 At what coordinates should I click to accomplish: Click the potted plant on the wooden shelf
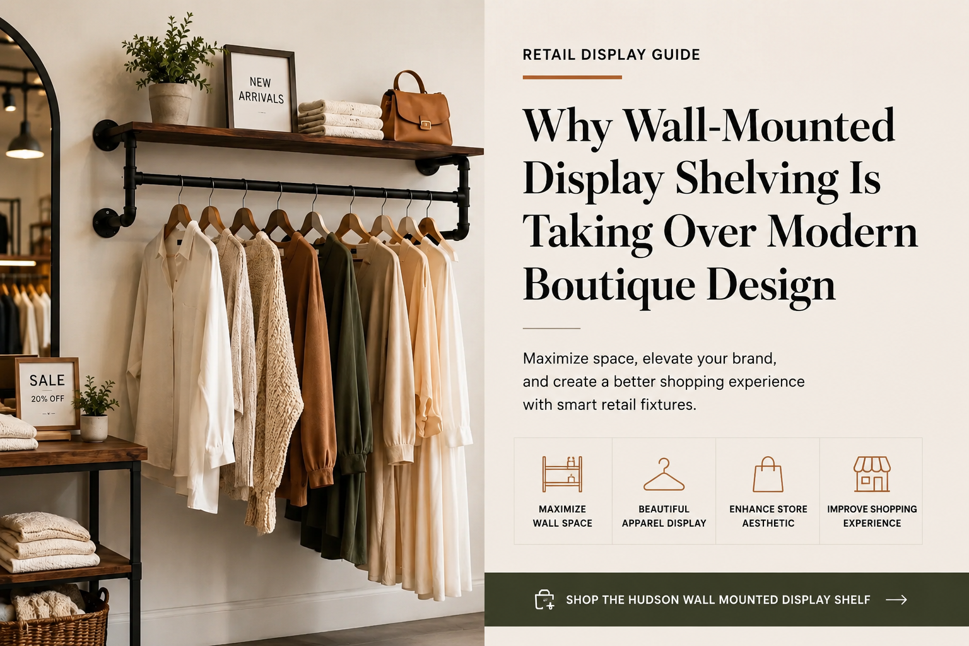(x=169, y=71)
